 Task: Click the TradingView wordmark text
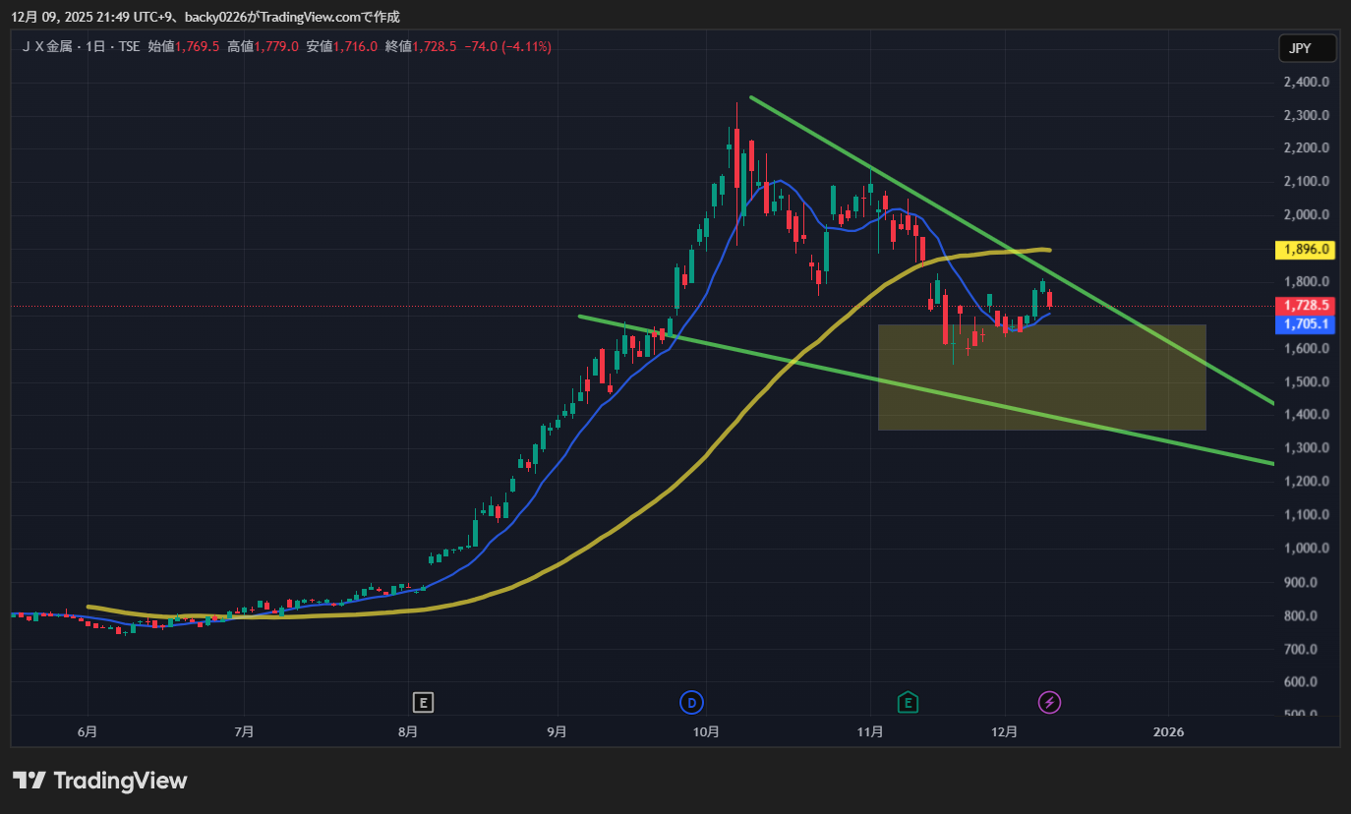coord(120,781)
